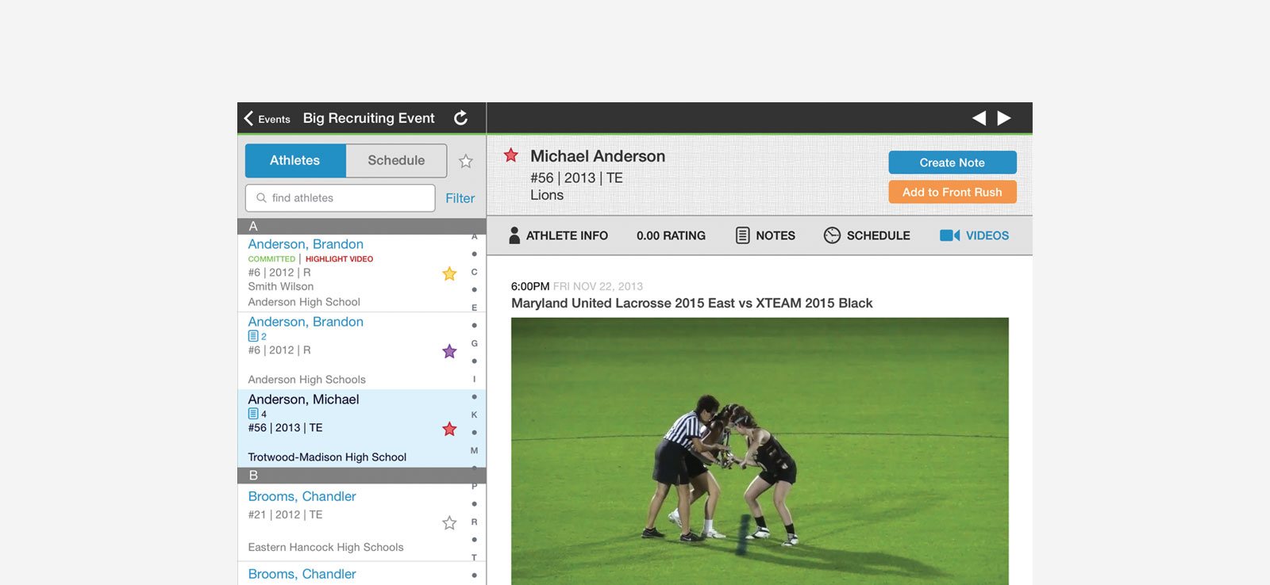1270x585 pixels.
Task: Jump to letter G in index
Action: [x=474, y=343]
